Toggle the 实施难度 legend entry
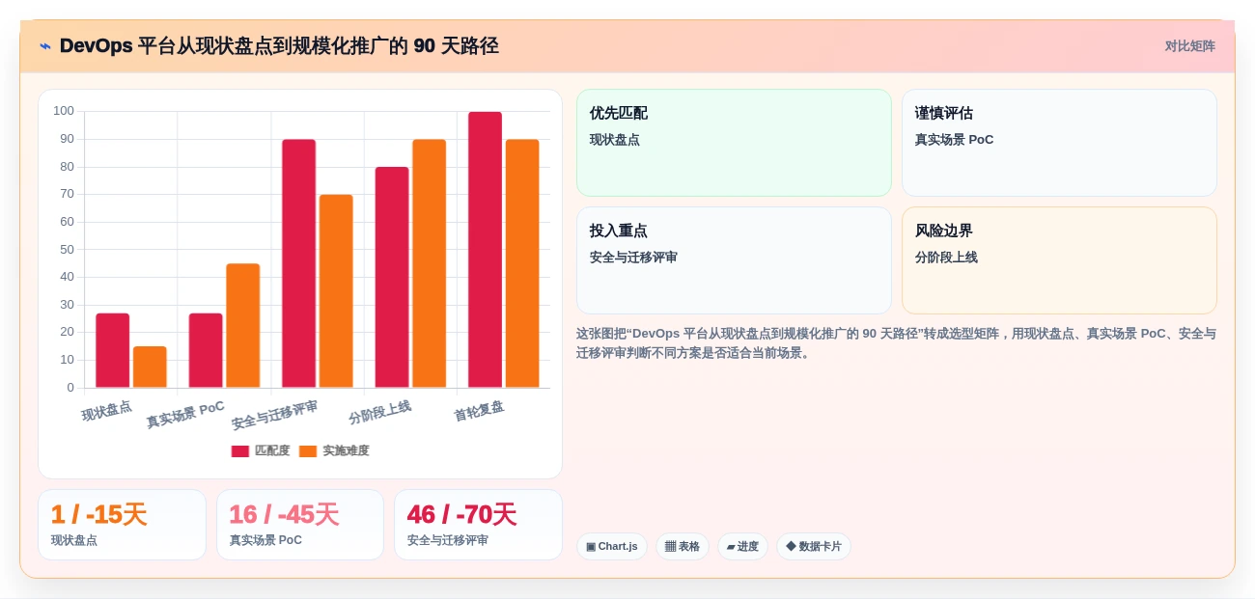The width and height of the screenshot is (1255, 599). (334, 450)
